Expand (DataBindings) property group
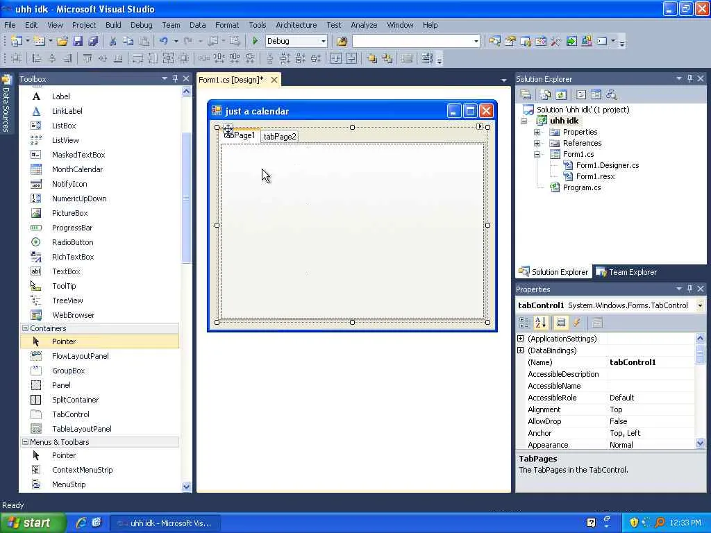The height and width of the screenshot is (533, 711). (x=521, y=350)
